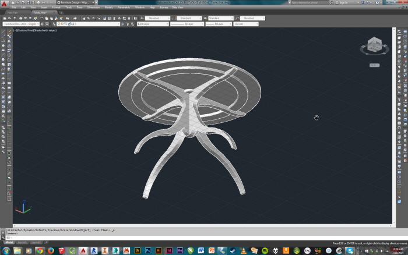Open the Modify menu
The width and height of the screenshot is (408, 255).
pyautogui.click(x=109, y=8)
